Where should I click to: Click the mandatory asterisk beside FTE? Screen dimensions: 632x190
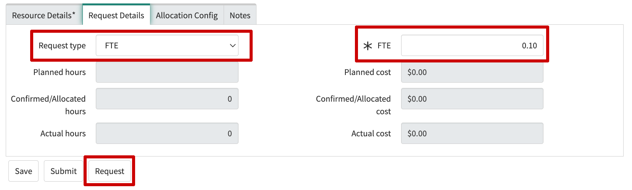(x=368, y=46)
